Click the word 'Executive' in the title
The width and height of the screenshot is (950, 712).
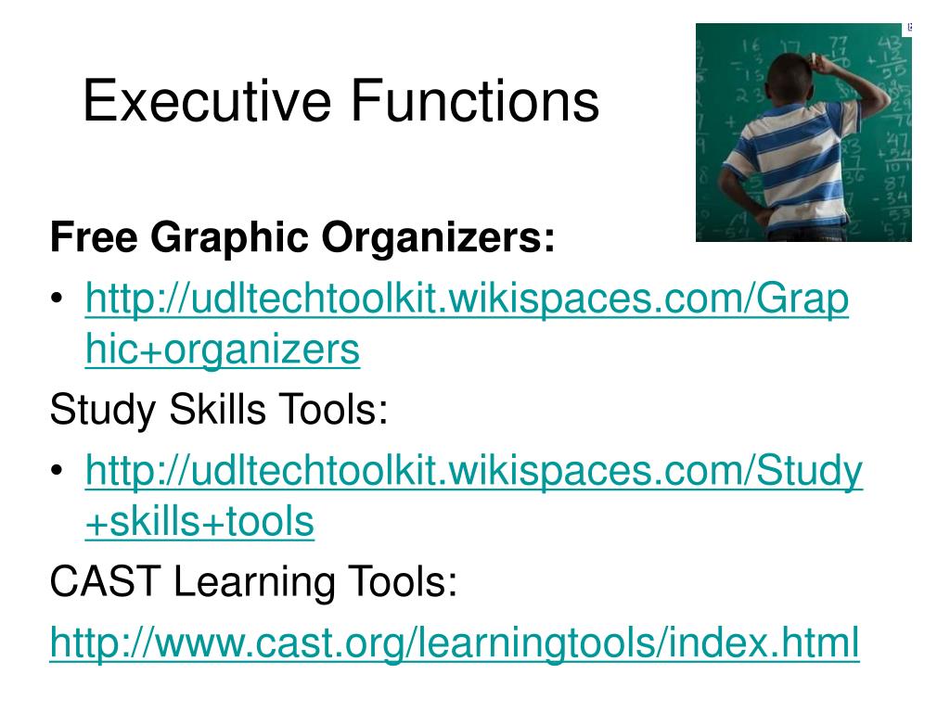(207, 101)
